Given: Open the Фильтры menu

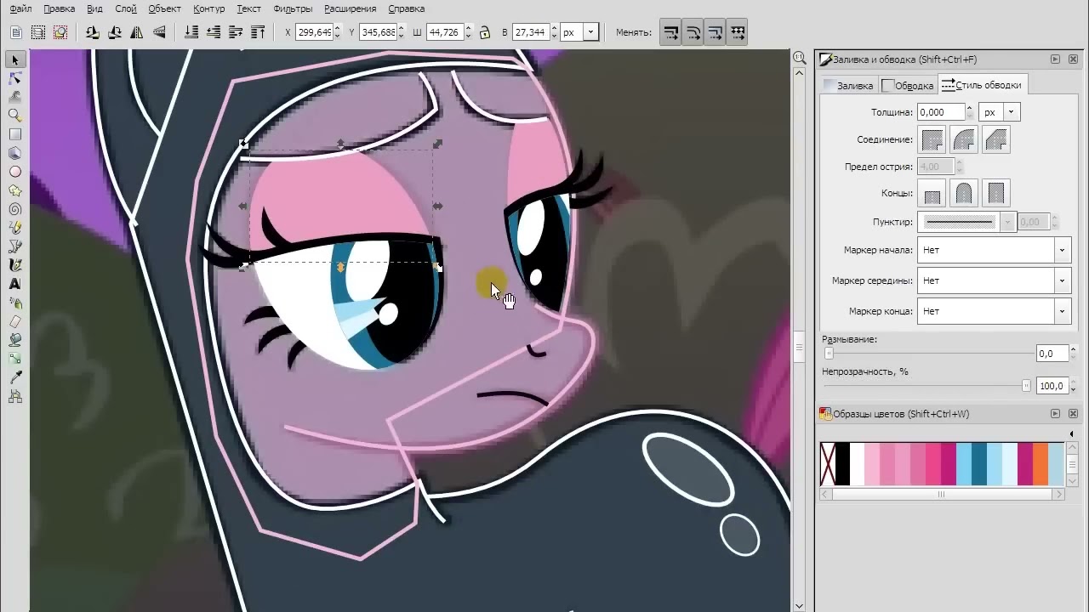Looking at the screenshot, I should click(293, 8).
